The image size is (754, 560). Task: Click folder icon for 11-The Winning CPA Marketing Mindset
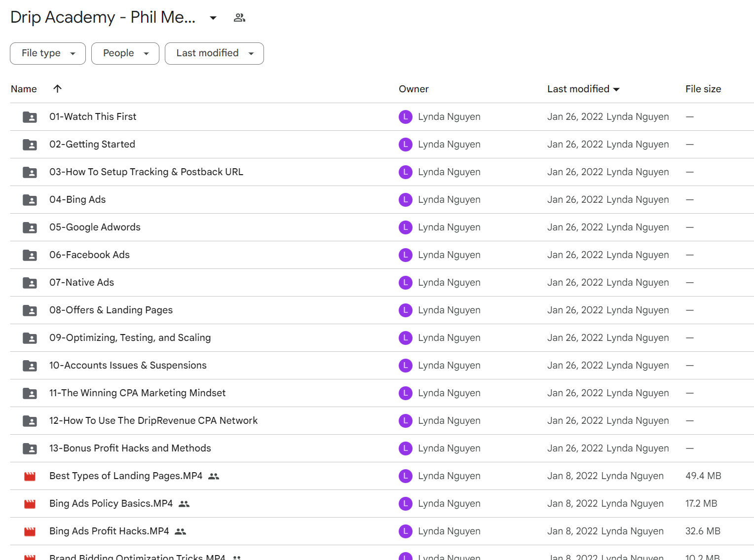pos(30,393)
